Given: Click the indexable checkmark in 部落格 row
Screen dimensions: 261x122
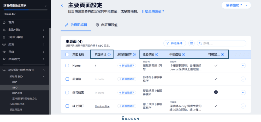Looking at the screenshot, I should (x=216, y=79).
